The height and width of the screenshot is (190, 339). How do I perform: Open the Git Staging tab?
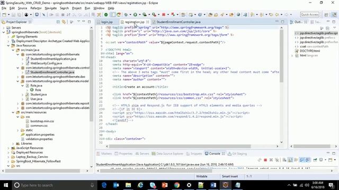pos(237,154)
